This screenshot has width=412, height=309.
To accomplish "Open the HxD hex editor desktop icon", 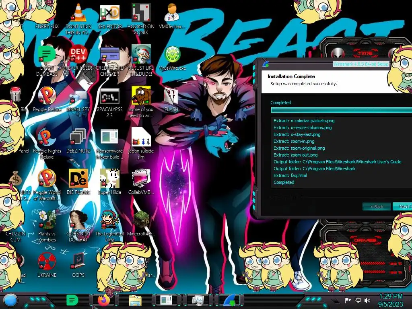I will [x=109, y=13].
